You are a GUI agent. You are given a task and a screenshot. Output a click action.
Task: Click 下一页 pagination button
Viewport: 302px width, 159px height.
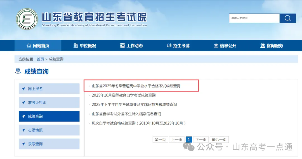click(201, 139)
